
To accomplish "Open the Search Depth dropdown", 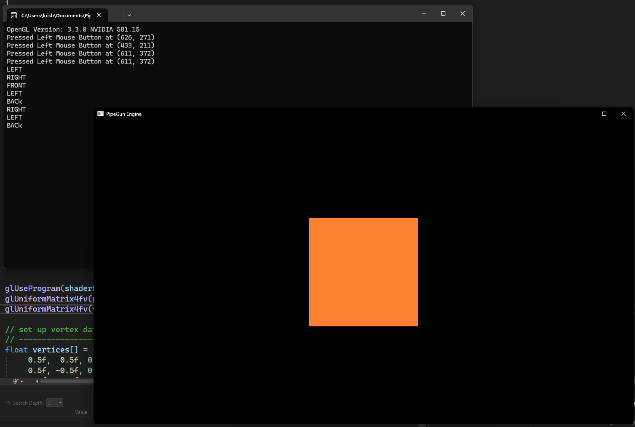I will click(x=60, y=403).
